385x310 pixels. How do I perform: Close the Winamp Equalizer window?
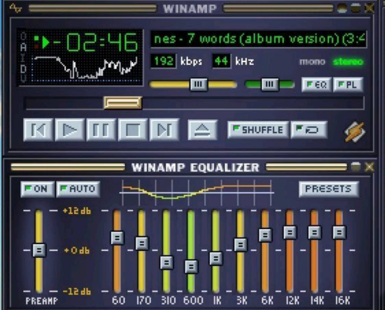click(369, 167)
